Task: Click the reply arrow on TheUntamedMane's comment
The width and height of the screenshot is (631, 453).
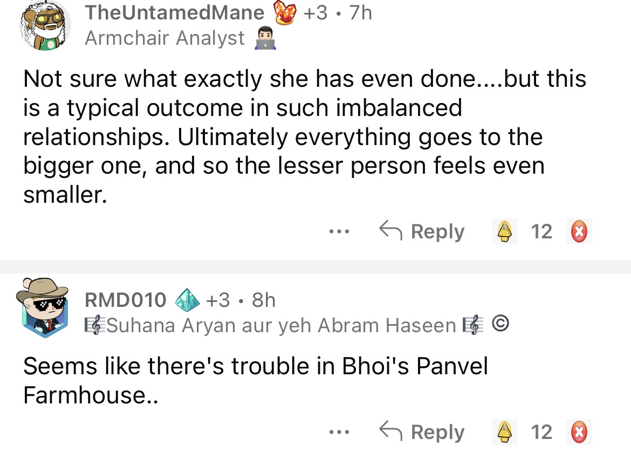Action: click(x=390, y=231)
